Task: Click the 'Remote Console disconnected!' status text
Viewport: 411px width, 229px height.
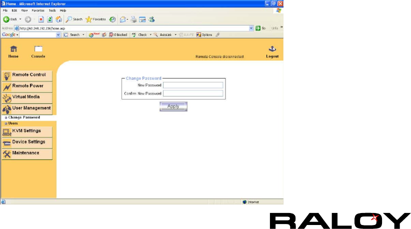Action: coord(219,56)
